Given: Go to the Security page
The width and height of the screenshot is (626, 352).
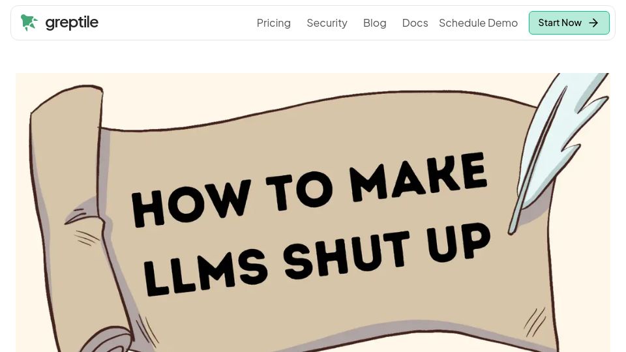Looking at the screenshot, I should [x=327, y=23].
